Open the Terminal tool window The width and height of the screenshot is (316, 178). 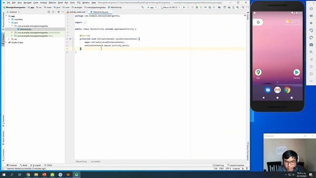tap(12, 165)
